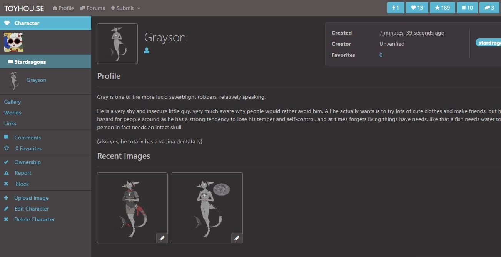Toggle favorite with the 0 Favorites star
The width and height of the screenshot is (501, 257).
[x=7, y=148]
